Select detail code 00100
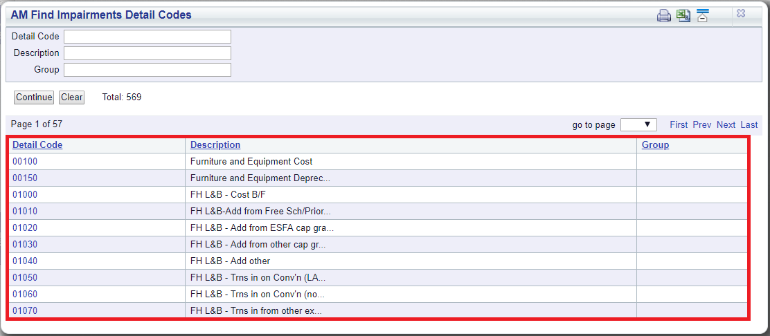Viewport: 770px width, 336px height. [x=24, y=161]
